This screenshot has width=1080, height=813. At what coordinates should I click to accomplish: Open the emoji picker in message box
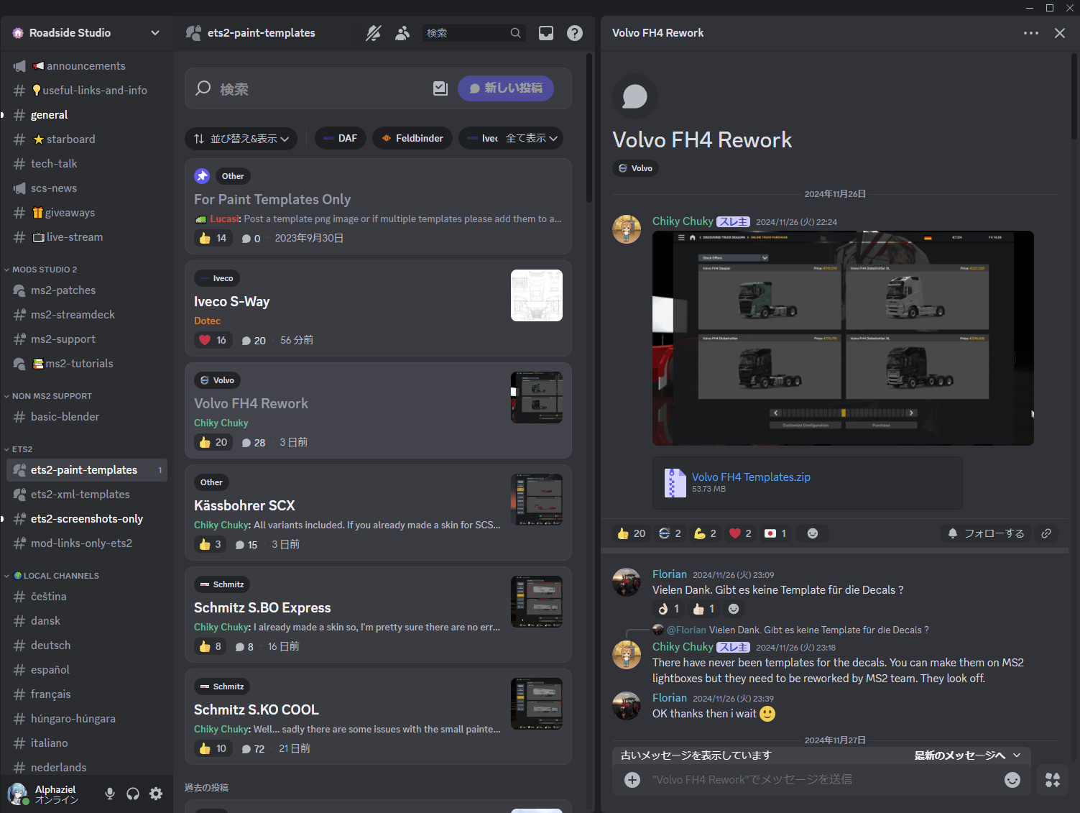click(1012, 780)
